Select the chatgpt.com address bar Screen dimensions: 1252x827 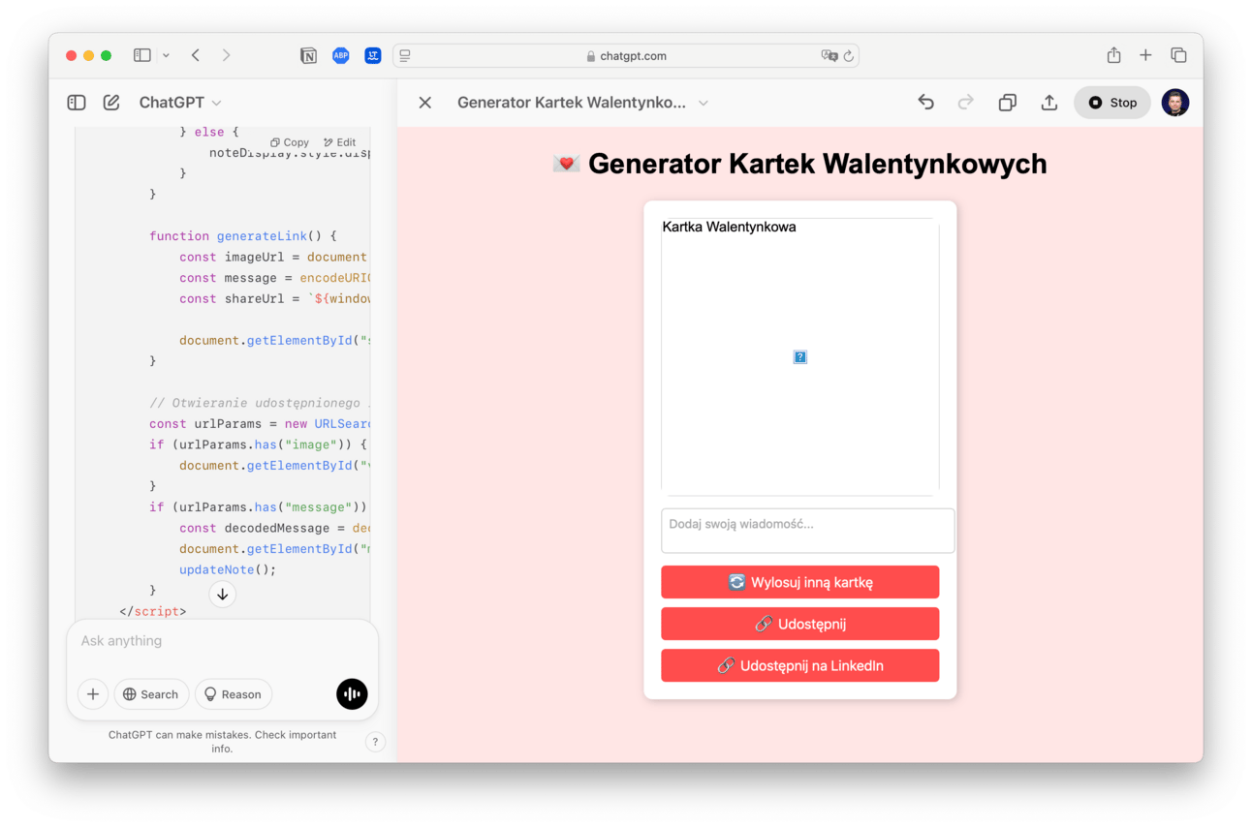tap(626, 55)
